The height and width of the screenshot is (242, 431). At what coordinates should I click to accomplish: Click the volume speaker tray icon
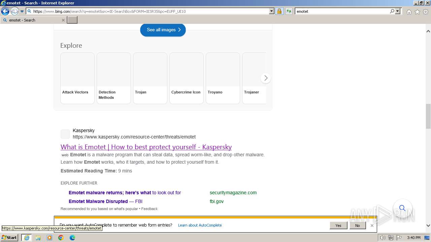click(x=383, y=238)
